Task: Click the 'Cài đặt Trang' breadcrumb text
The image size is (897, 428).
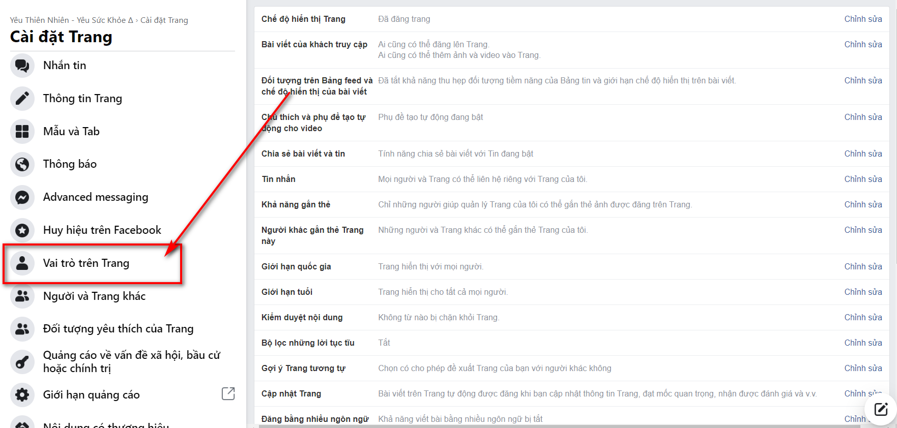Action: (164, 20)
